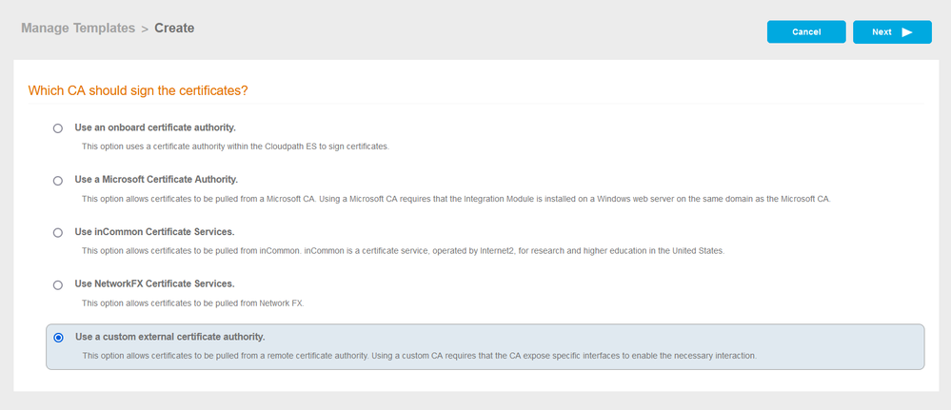Pick the inCommon Certificate Services radio button
The height and width of the screenshot is (410, 951).
click(x=59, y=232)
